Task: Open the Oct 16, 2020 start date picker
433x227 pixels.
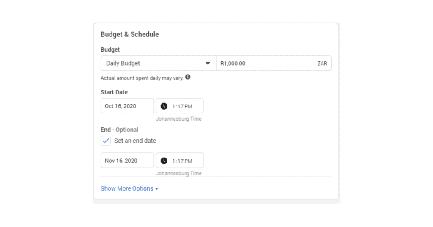Action: point(127,106)
